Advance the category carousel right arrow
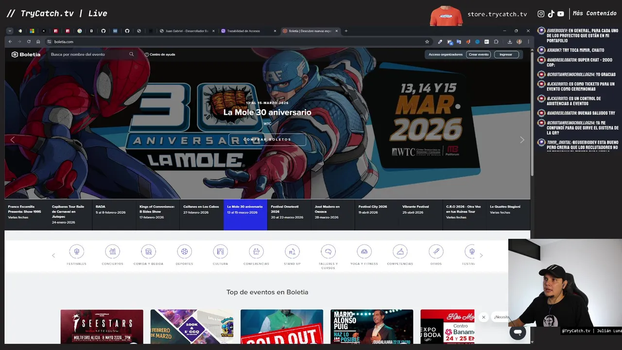Viewport: 622px width, 350px height. point(481,255)
